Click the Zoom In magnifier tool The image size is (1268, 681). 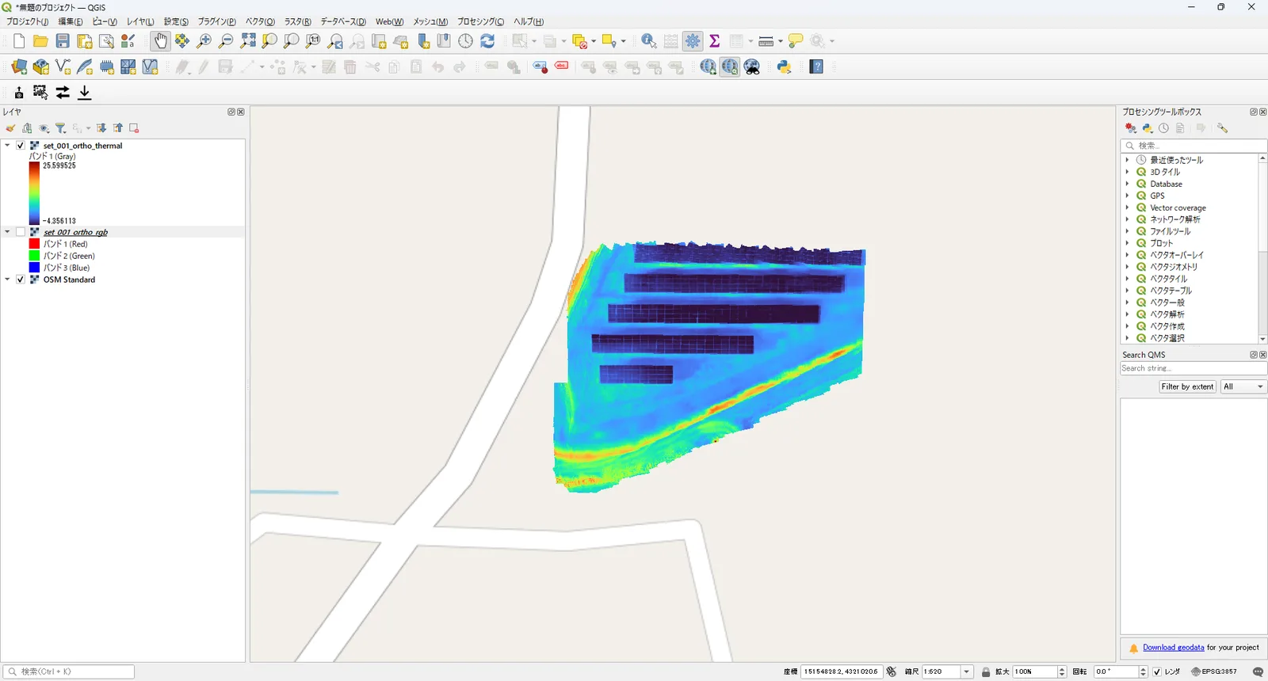[204, 41]
